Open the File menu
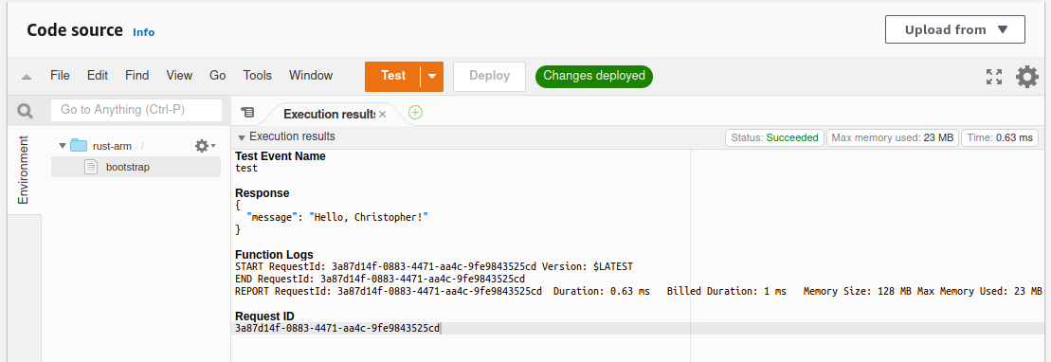The height and width of the screenshot is (362, 1051). coord(60,76)
